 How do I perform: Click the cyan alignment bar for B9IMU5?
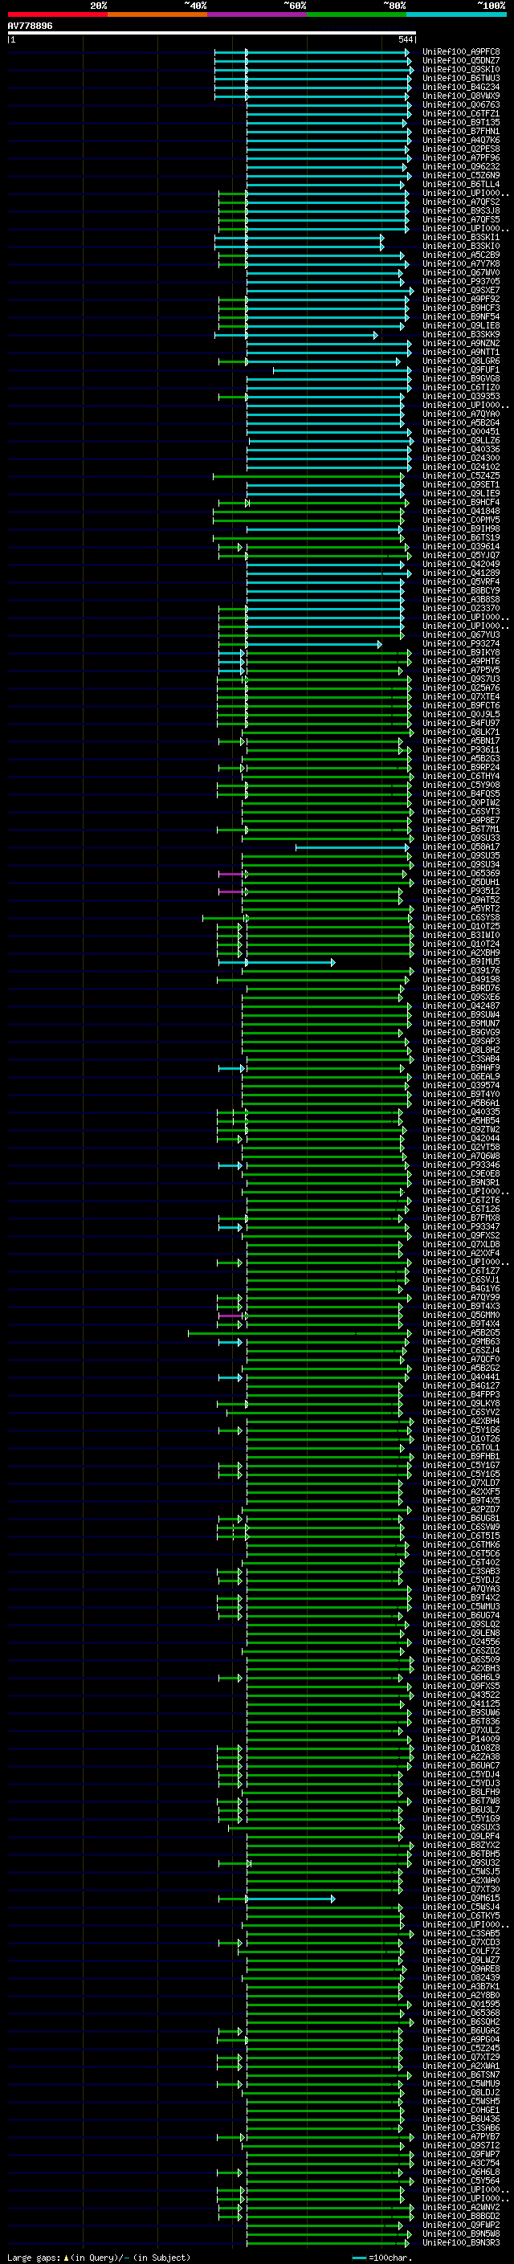[291, 962]
